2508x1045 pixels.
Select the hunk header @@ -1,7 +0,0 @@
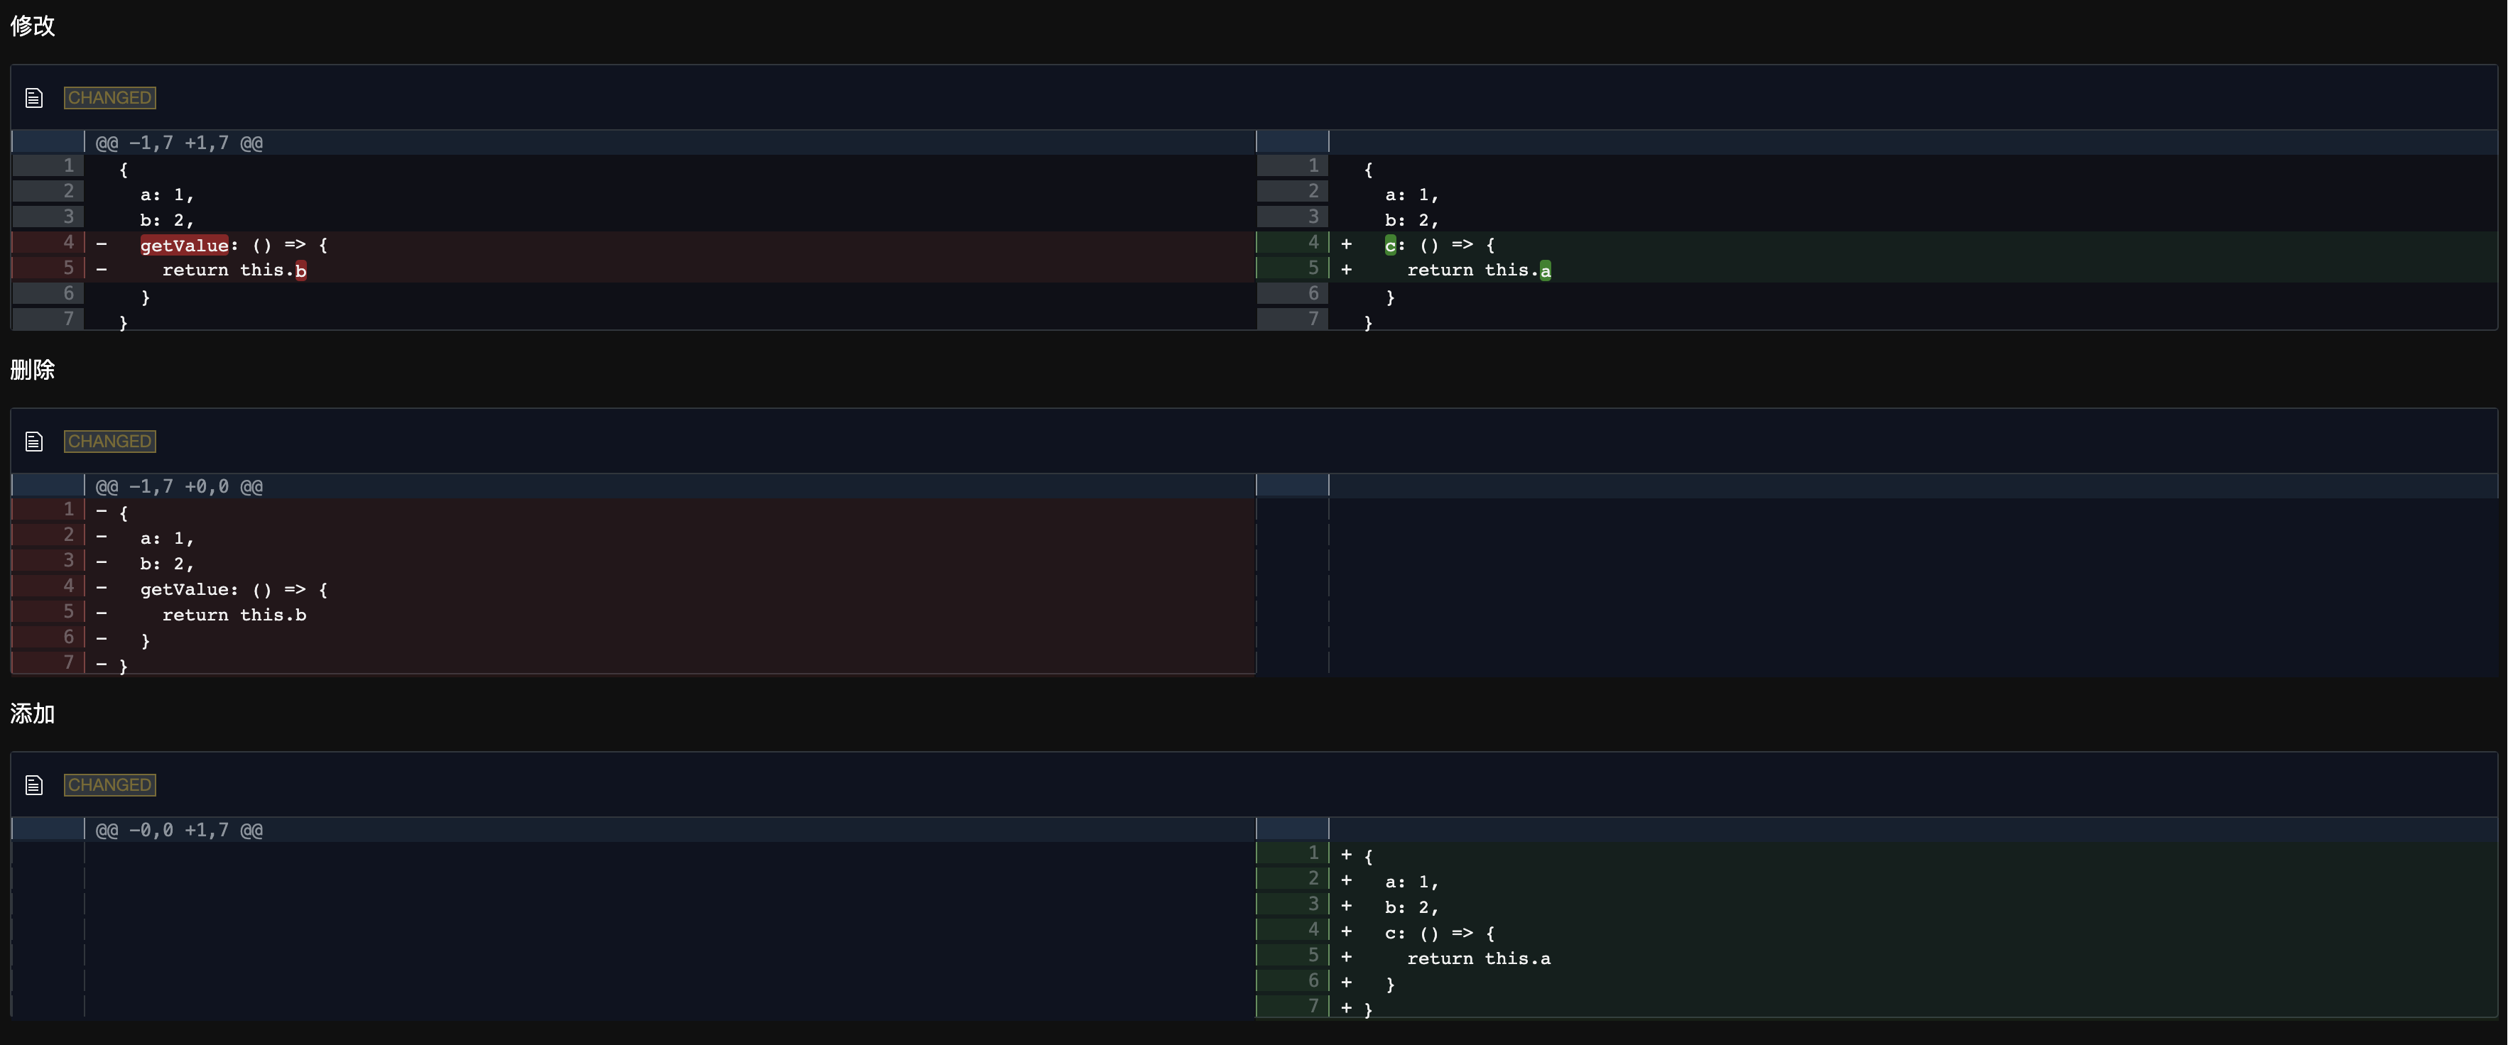click(179, 486)
